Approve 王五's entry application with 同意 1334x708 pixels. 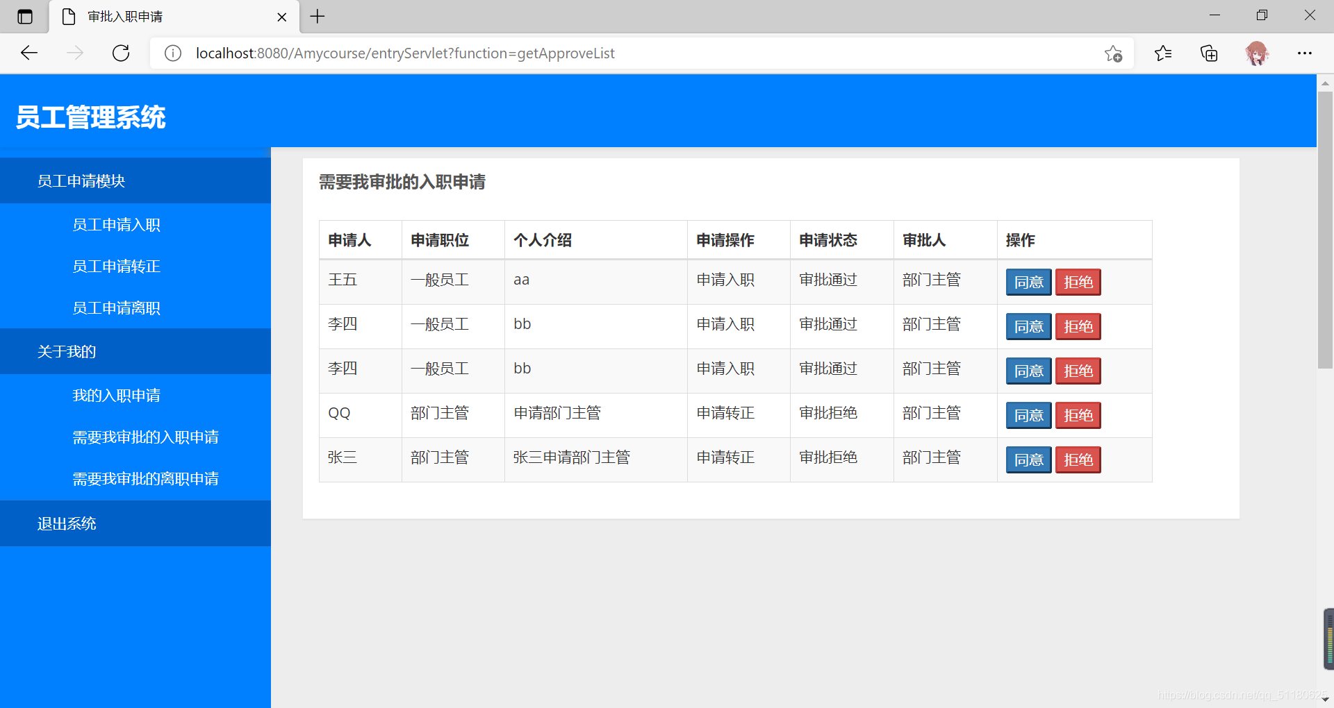1028,282
